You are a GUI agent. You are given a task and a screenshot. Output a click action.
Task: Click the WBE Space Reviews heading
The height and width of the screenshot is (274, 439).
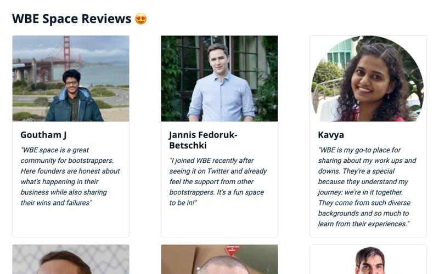72,19
